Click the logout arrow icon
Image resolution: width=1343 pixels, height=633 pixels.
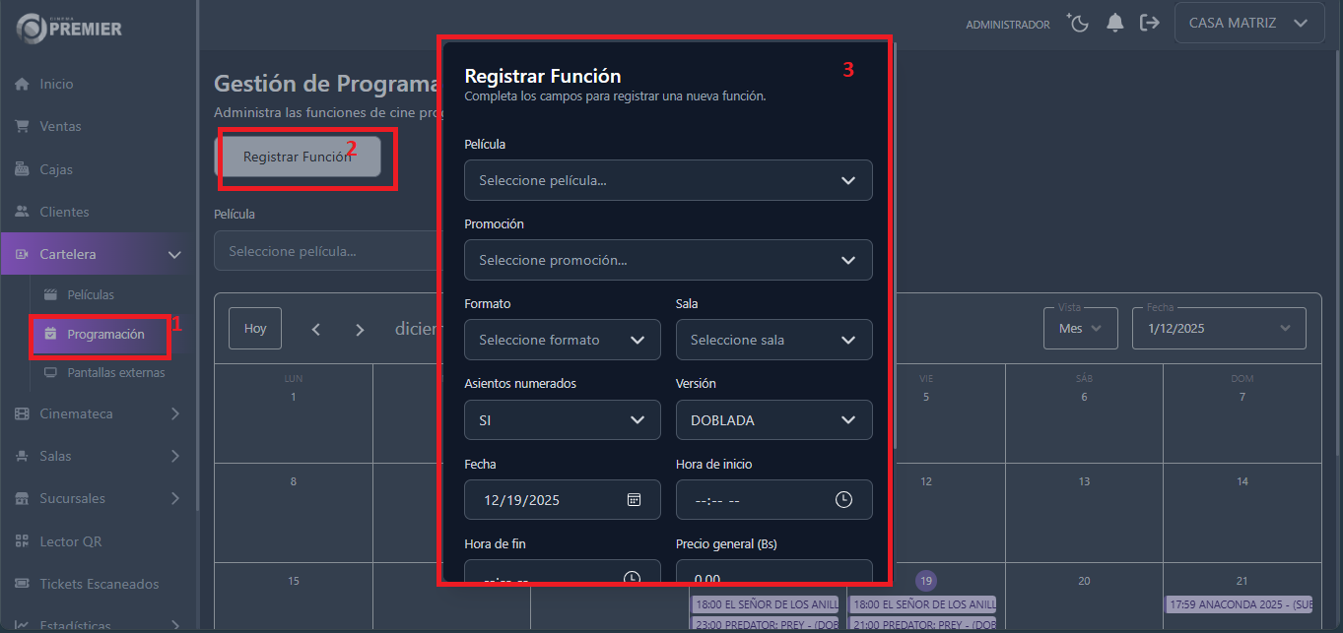click(x=1149, y=23)
